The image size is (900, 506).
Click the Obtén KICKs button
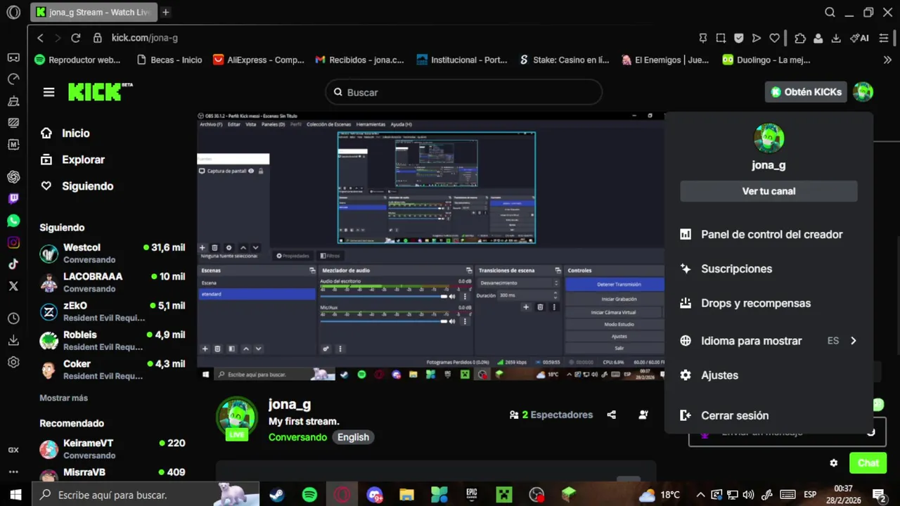[806, 92]
